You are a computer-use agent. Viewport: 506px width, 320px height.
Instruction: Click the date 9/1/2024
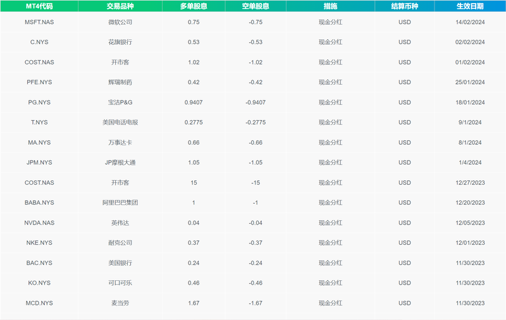coord(470,123)
